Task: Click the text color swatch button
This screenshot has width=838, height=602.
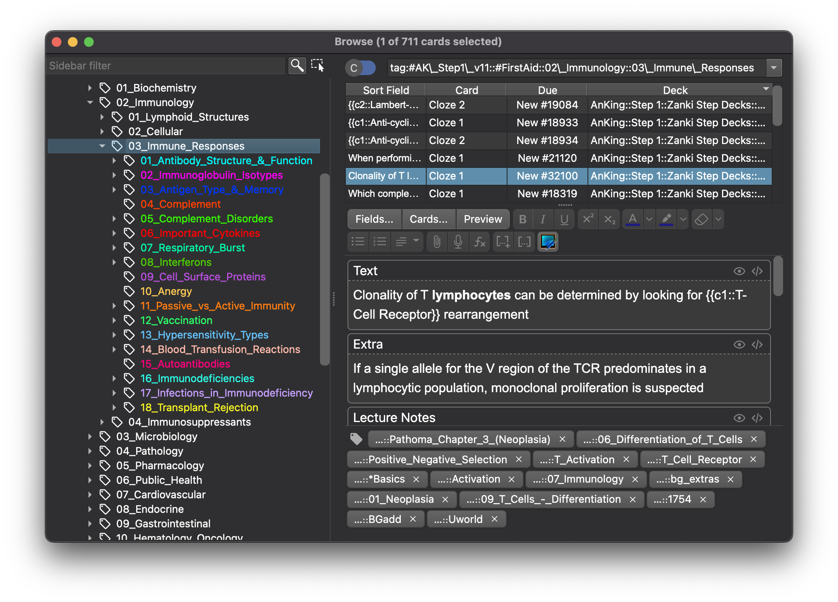Action: pos(632,219)
